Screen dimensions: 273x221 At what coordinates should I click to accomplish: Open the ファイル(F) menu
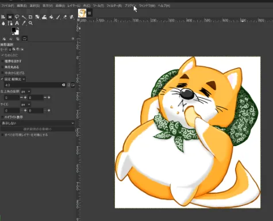click(x=7, y=6)
